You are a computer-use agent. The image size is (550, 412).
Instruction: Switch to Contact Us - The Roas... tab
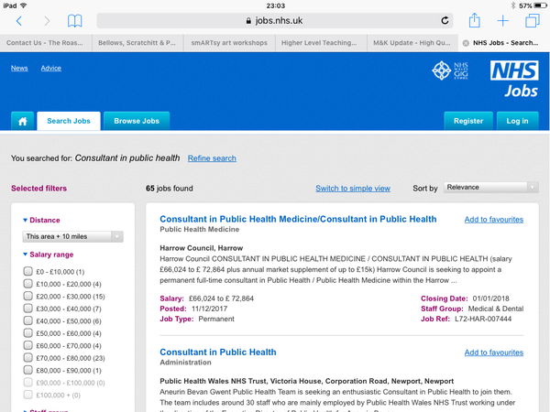click(x=45, y=43)
